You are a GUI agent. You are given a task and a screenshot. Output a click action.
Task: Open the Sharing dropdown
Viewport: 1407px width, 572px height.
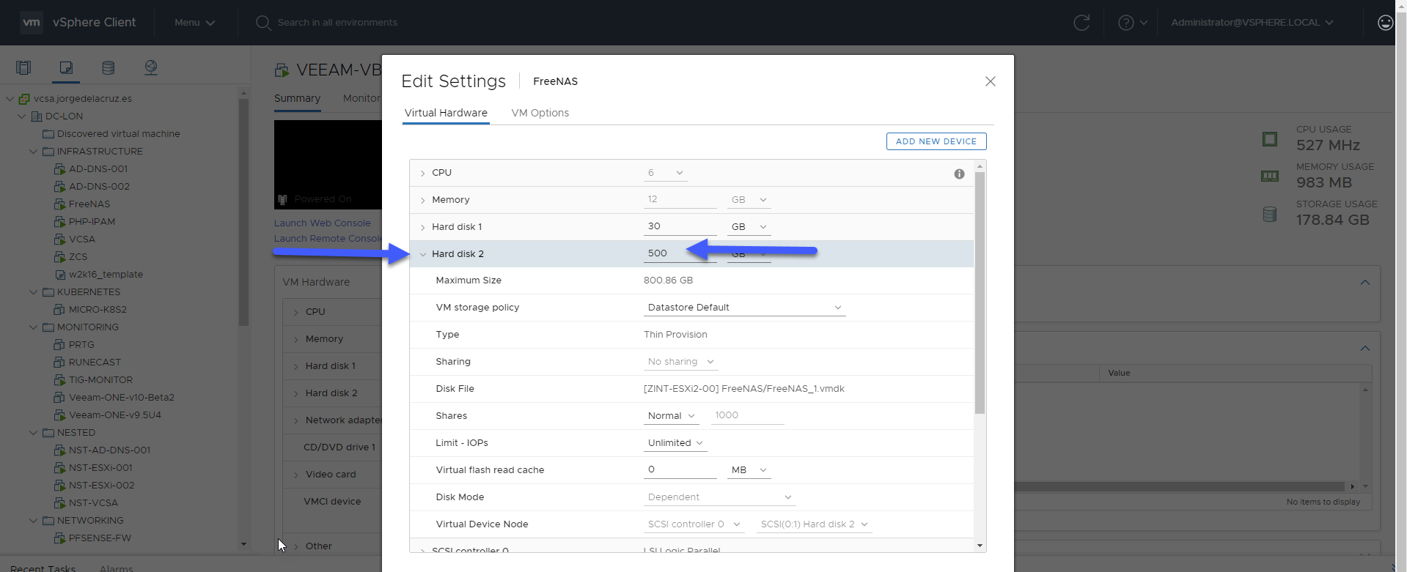(680, 362)
